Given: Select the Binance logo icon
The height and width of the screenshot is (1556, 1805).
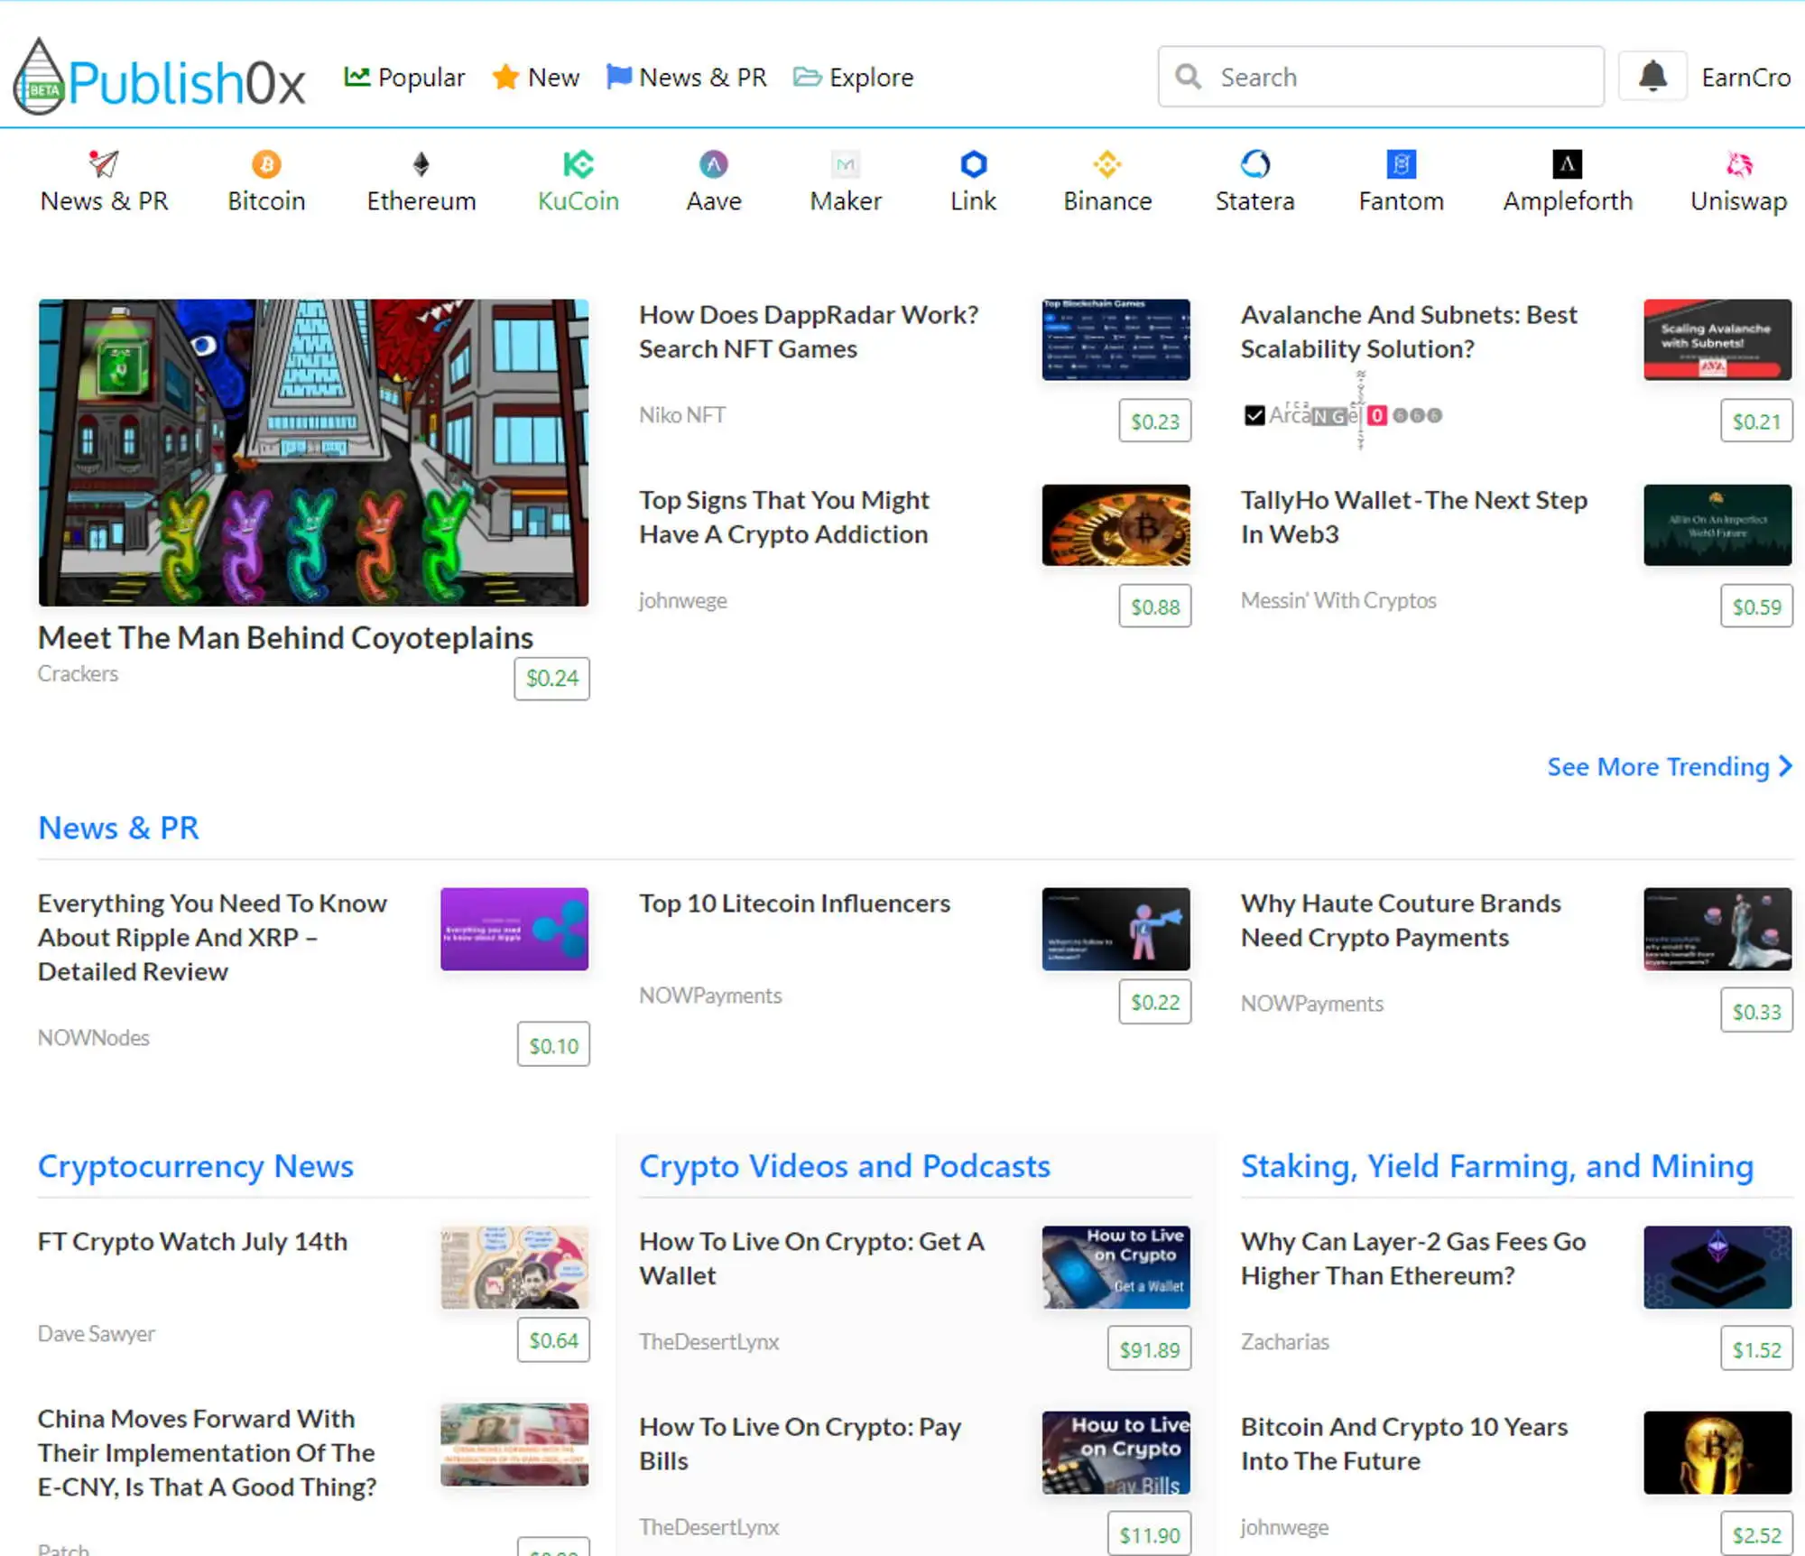Looking at the screenshot, I should click(x=1107, y=163).
